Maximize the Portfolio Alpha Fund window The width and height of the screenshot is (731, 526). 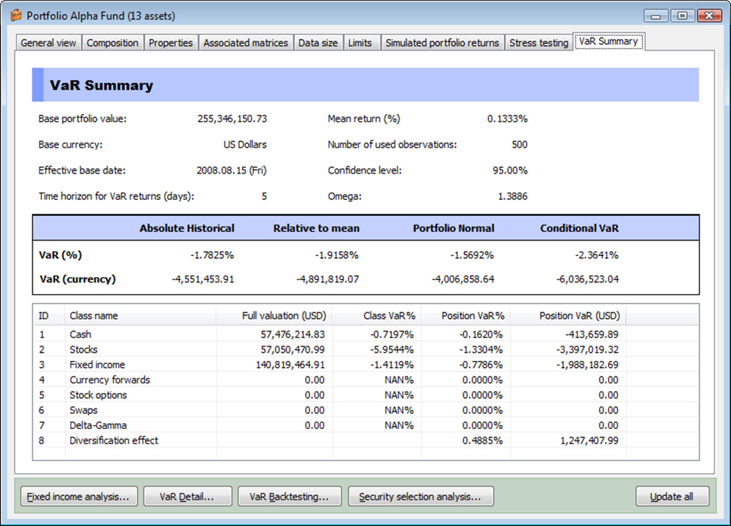(x=682, y=16)
